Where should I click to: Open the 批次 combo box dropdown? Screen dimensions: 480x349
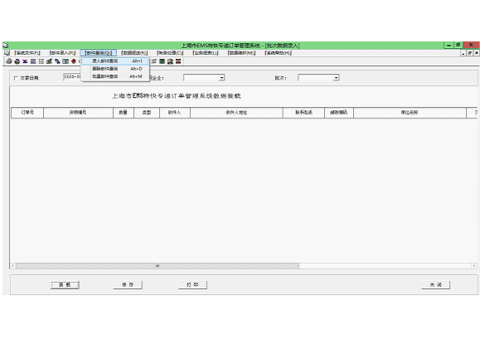click(336, 78)
